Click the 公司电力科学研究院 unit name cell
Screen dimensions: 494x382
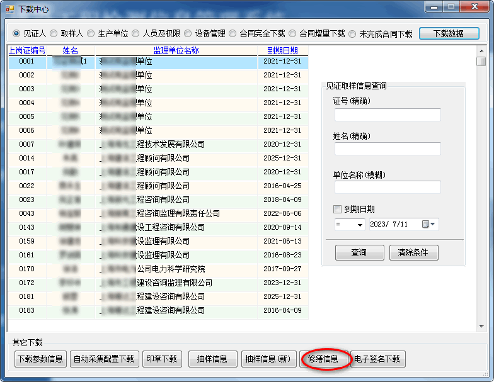point(176,269)
